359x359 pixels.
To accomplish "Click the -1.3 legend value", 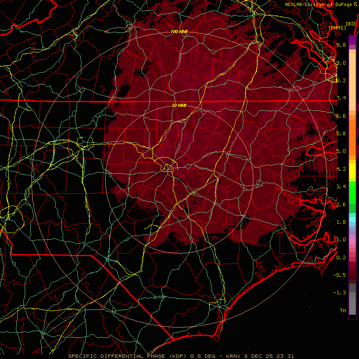I will pyautogui.click(x=339, y=293).
